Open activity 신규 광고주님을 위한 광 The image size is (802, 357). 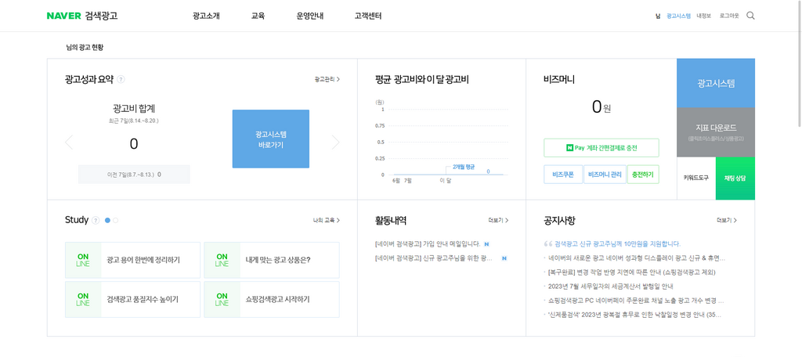[434, 258]
